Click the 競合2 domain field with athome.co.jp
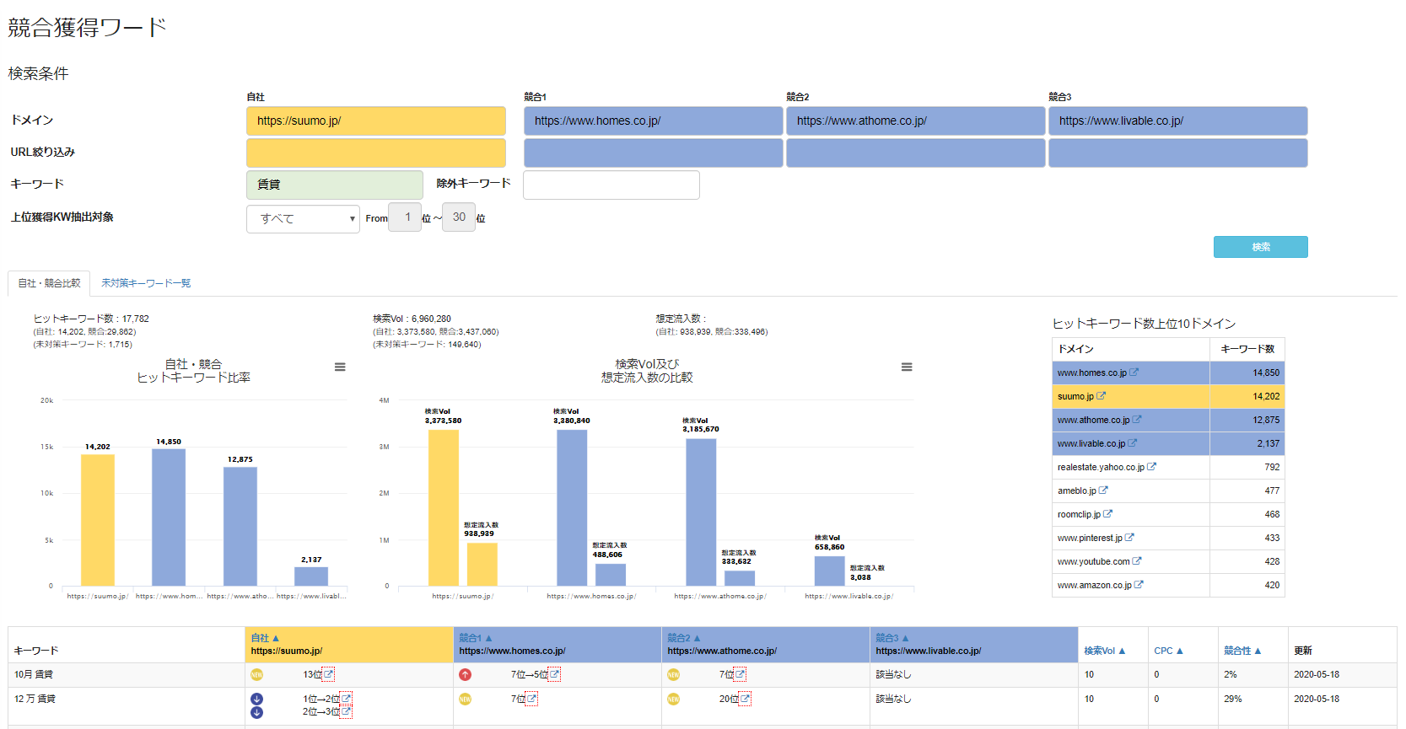 coord(915,121)
